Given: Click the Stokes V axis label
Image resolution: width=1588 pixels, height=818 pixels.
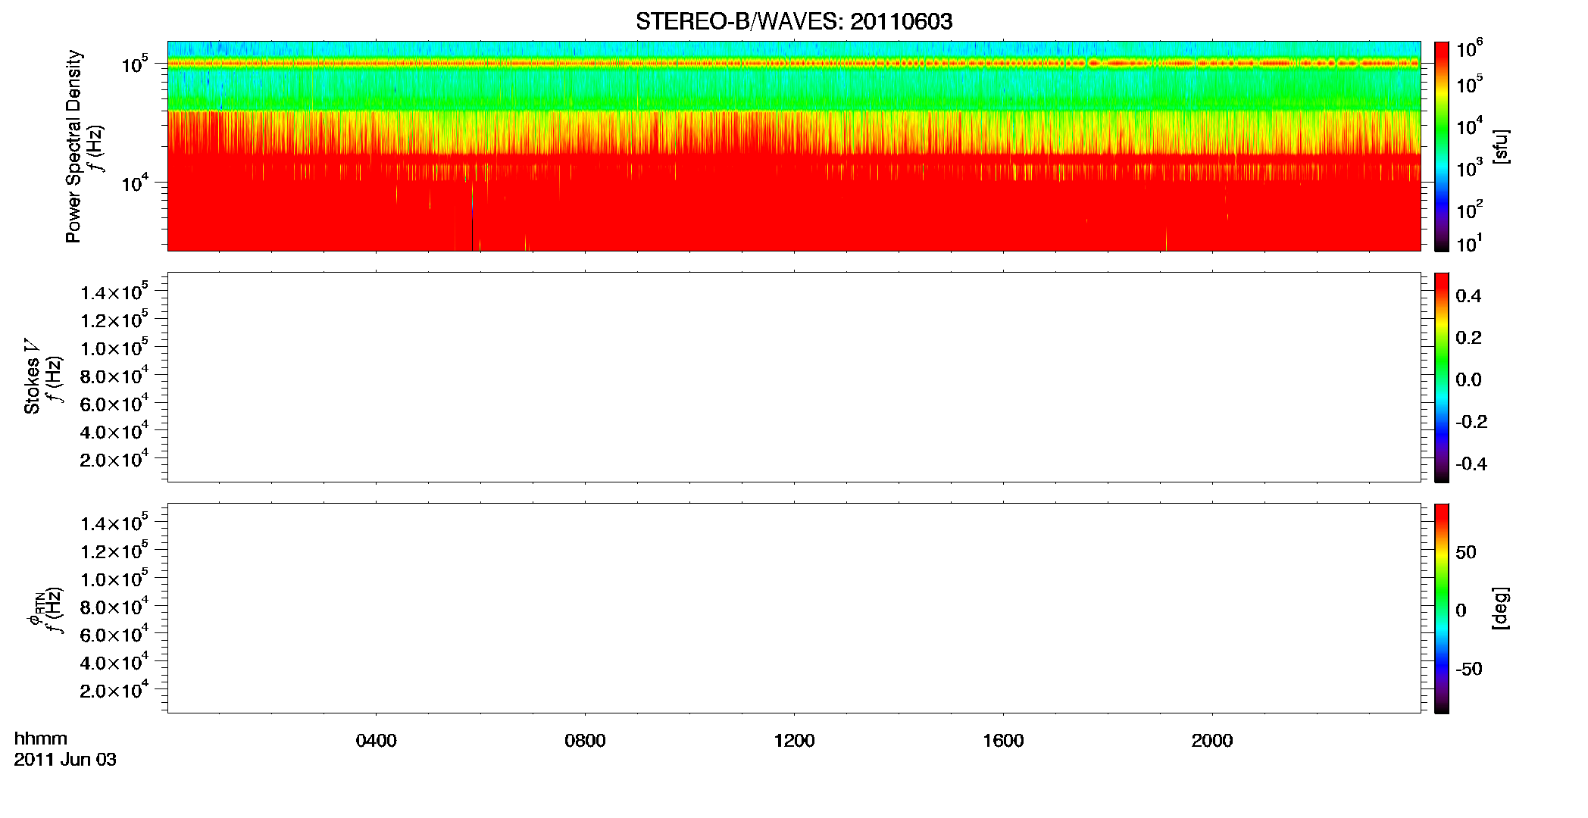Looking at the screenshot, I should [32, 376].
